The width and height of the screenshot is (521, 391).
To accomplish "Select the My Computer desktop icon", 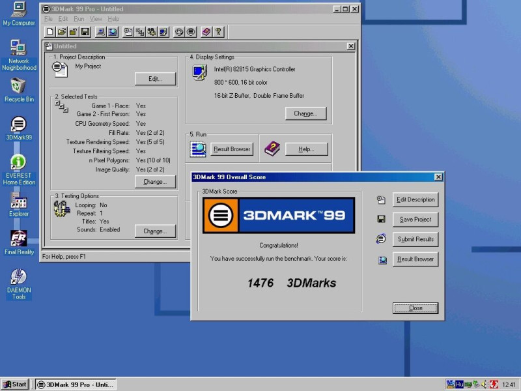I will (19, 14).
